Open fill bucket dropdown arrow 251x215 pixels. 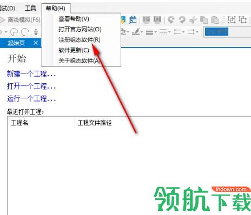128,32
